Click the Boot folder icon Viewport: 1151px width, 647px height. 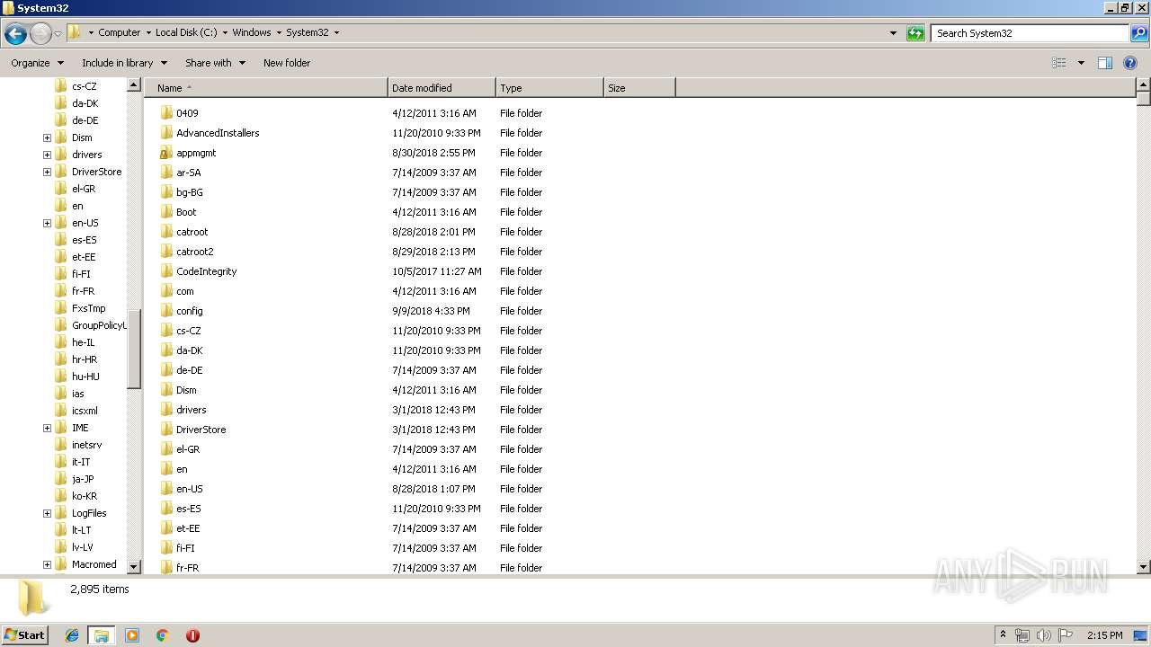[165, 212]
